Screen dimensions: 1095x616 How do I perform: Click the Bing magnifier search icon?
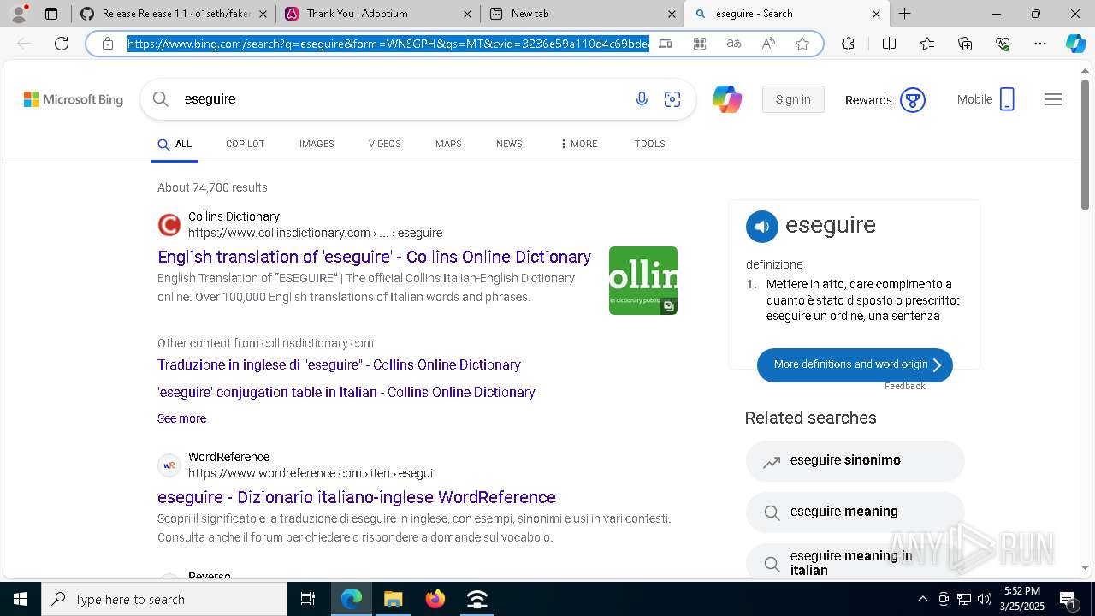tap(161, 99)
